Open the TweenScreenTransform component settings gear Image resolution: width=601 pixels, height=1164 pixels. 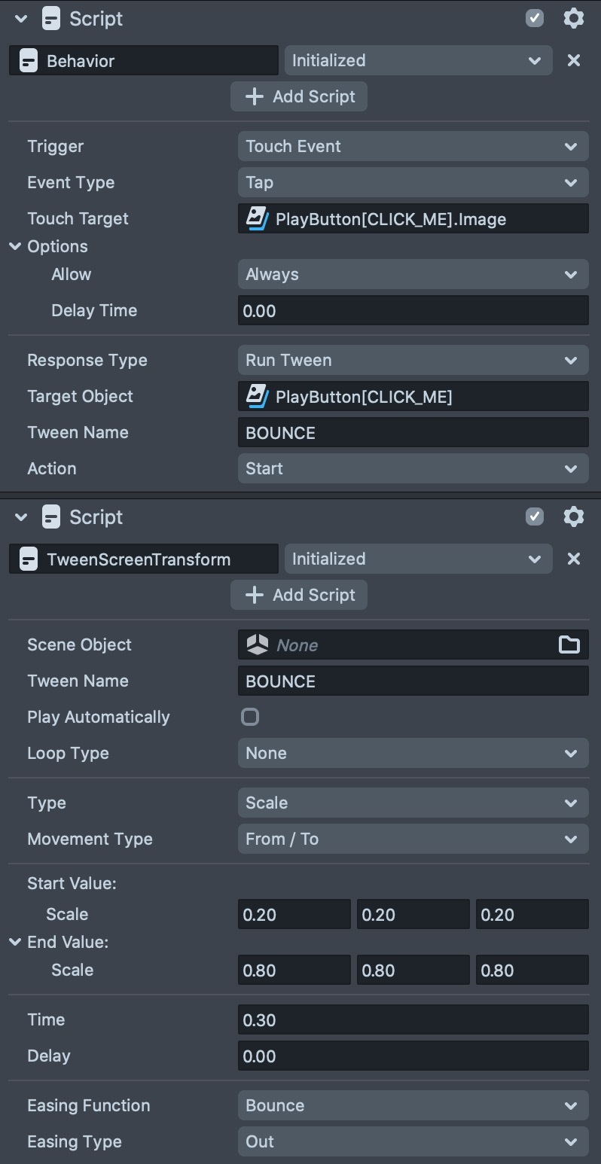573,516
